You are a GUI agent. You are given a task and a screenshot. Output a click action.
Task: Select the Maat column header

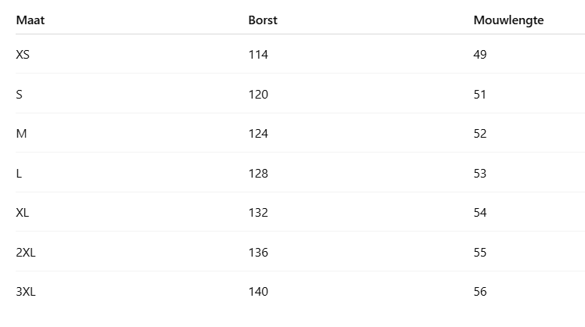(x=31, y=20)
